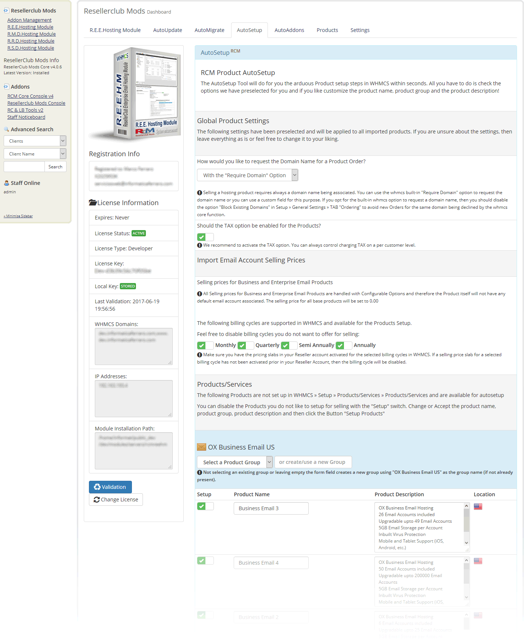Open the Resellerclub Mods Console link
Viewport: 524px width, 644px height.
pos(36,103)
